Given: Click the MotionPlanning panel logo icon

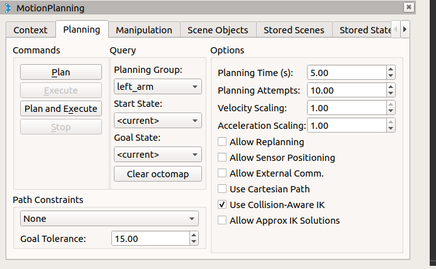Looking at the screenshot, I should [x=8, y=8].
